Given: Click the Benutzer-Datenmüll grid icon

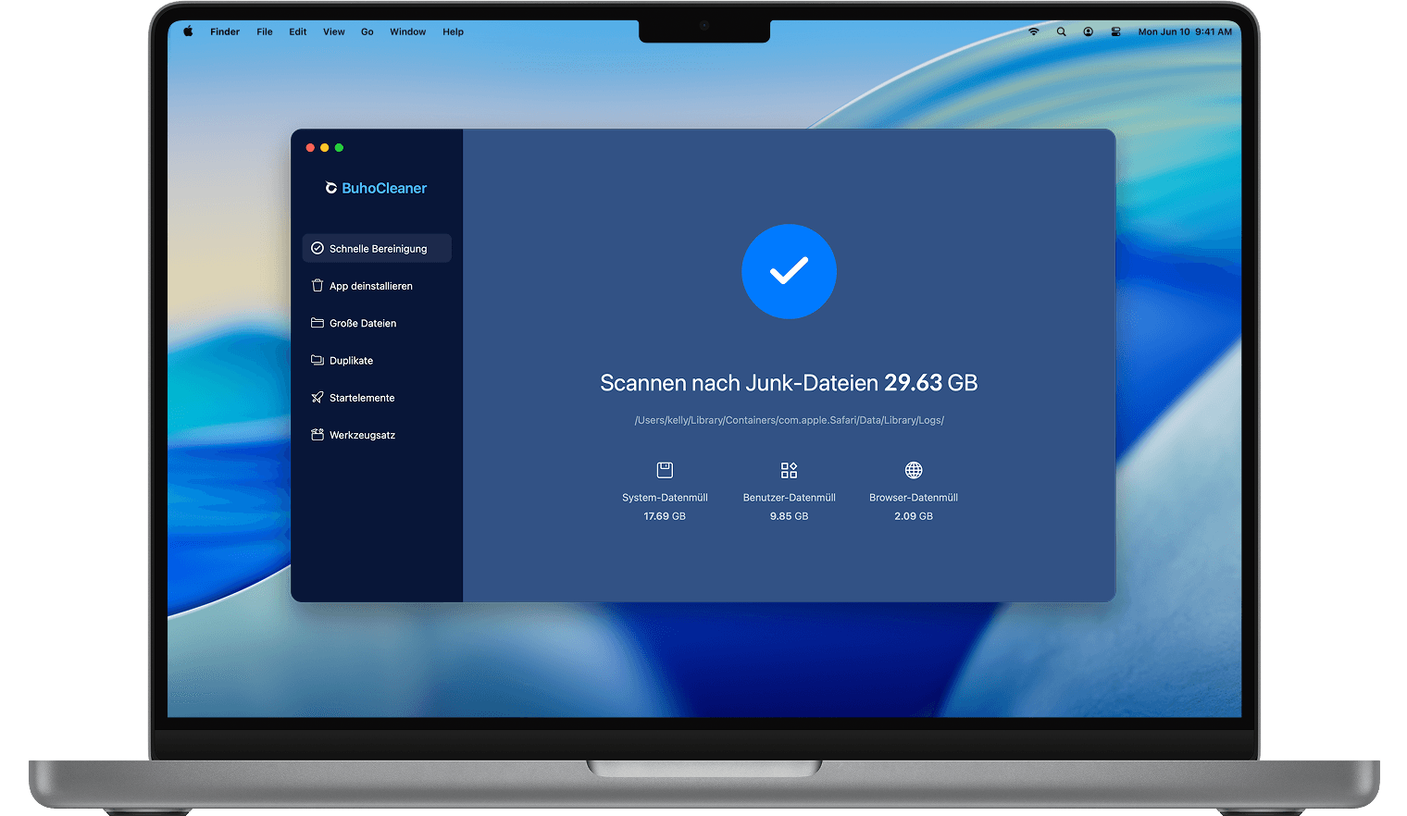Looking at the screenshot, I should click(789, 470).
